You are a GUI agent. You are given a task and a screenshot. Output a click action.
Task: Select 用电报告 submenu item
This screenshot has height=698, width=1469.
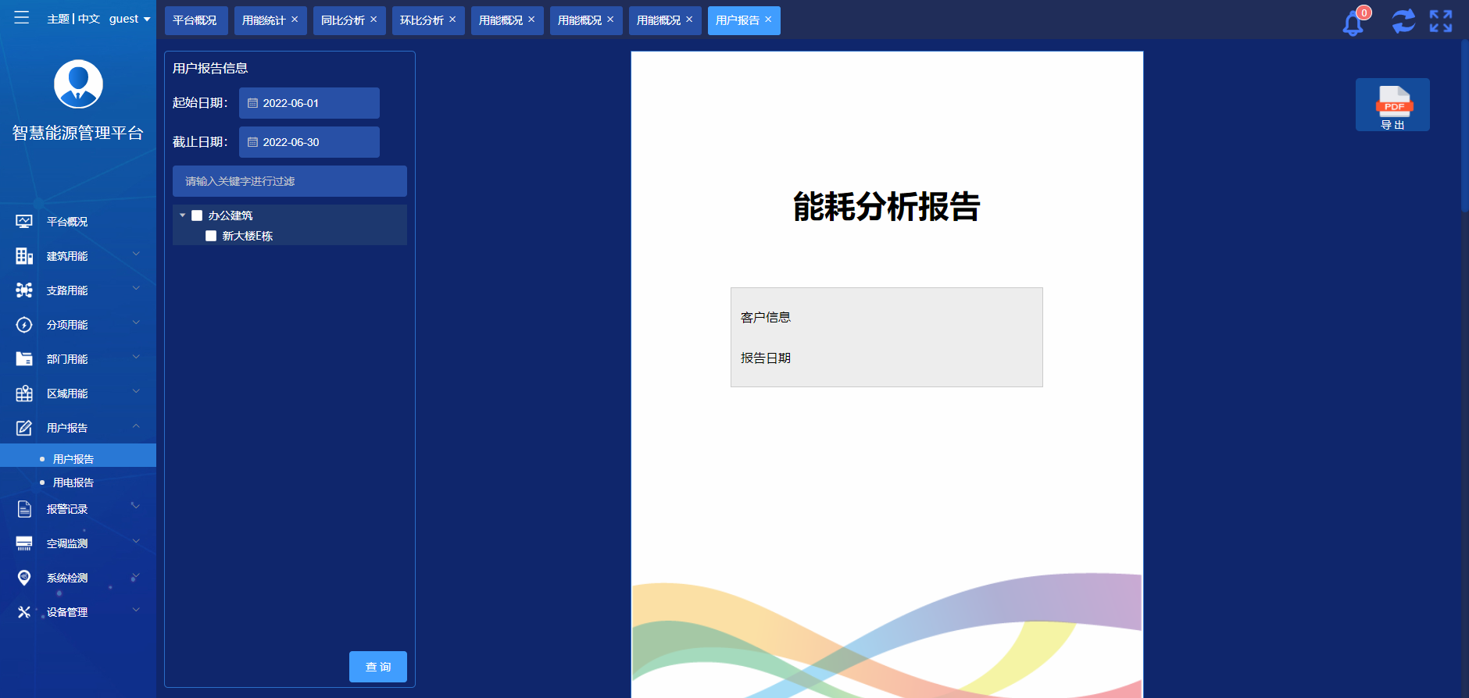73,483
